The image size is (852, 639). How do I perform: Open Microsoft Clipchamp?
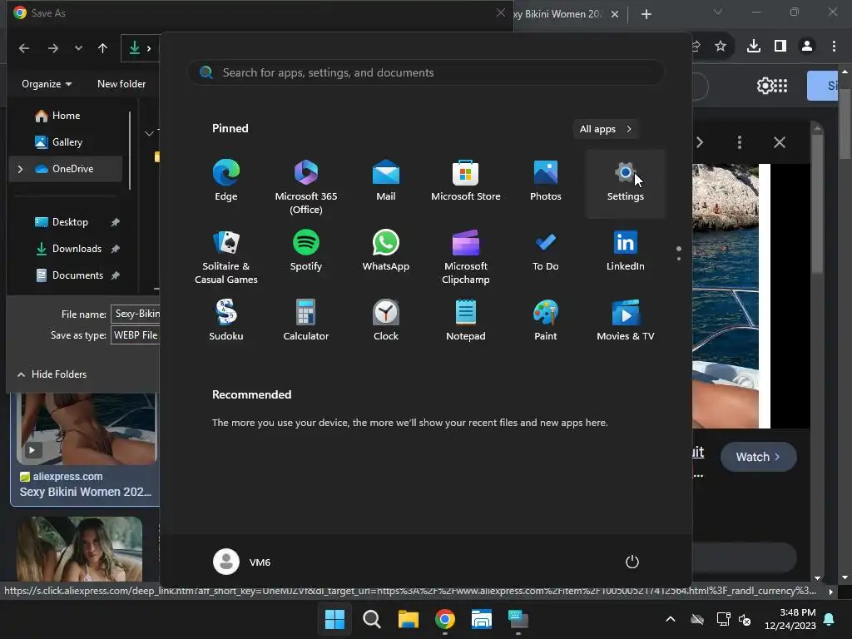point(466,257)
